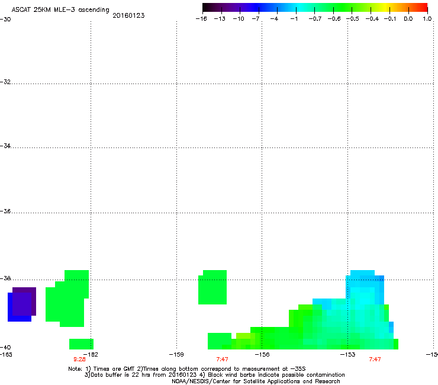The height and width of the screenshot is (385, 438).
Task: Click the -40 latitude axis label
Action: coord(5,347)
